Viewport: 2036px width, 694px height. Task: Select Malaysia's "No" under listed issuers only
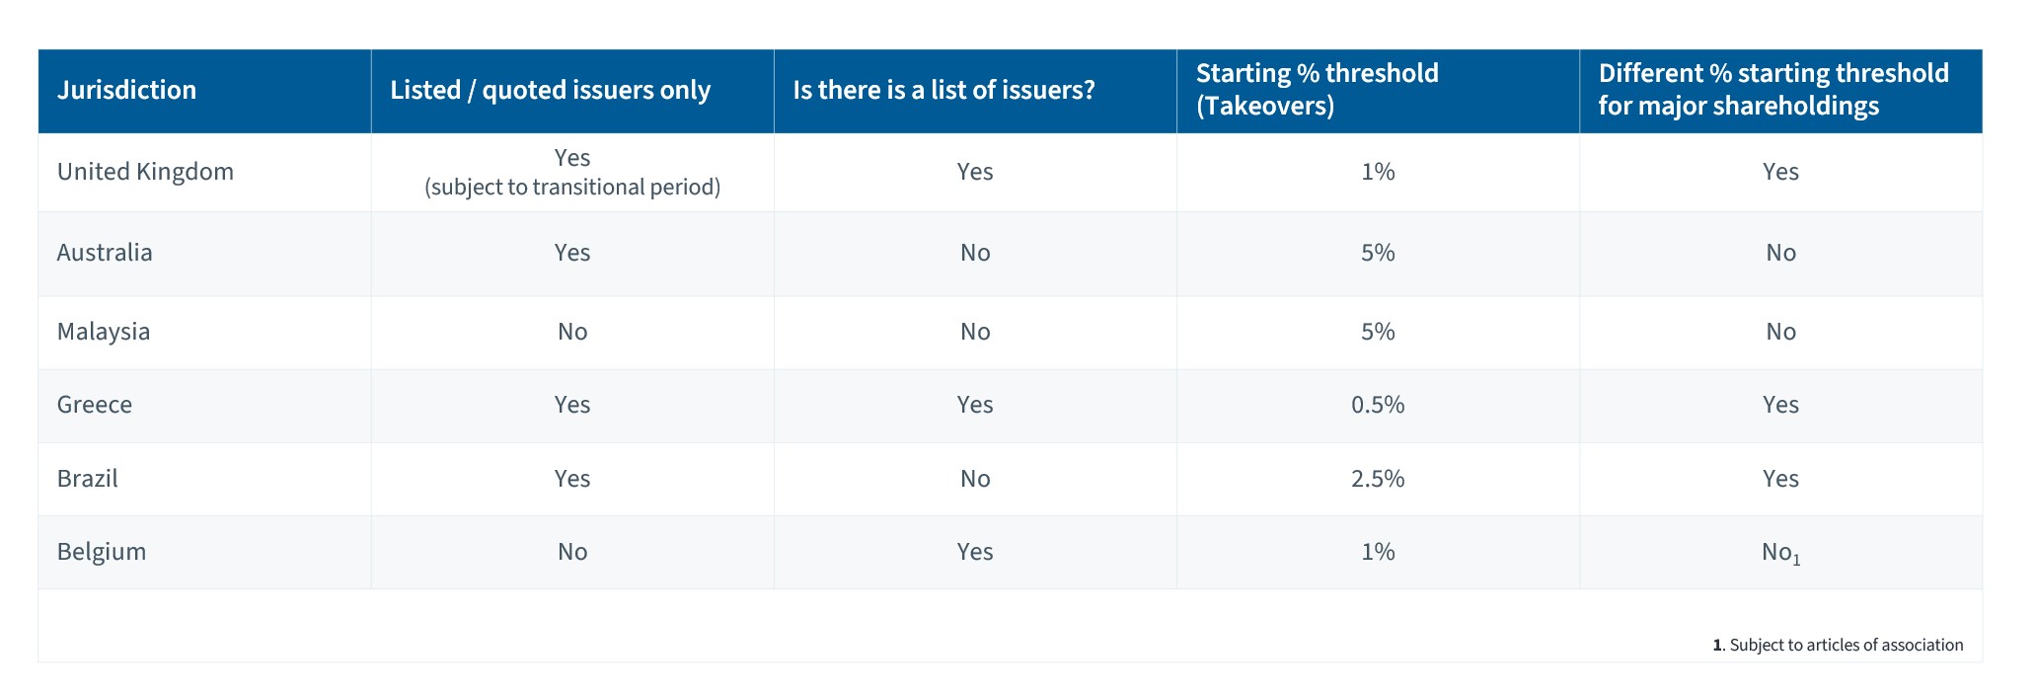(572, 332)
